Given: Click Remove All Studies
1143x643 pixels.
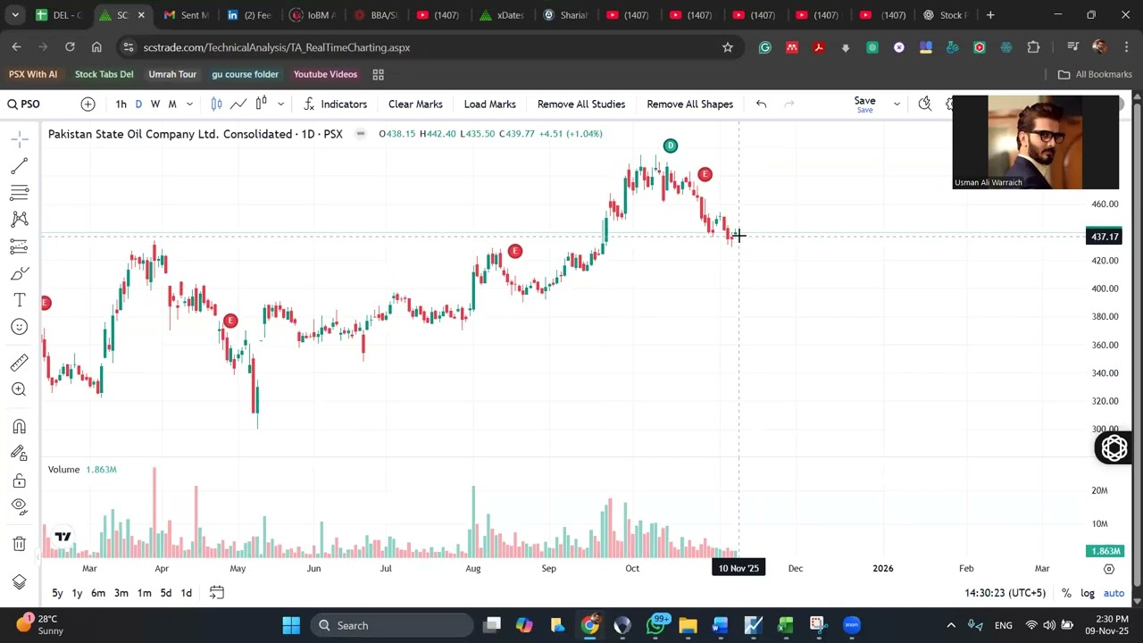Looking at the screenshot, I should coord(581,104).
